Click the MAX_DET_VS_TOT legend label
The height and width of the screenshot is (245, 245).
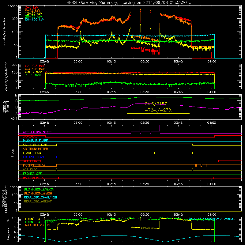(x=38, y=225)
